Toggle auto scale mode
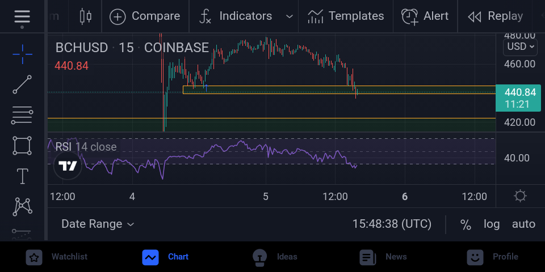 [x=523, y=224]
